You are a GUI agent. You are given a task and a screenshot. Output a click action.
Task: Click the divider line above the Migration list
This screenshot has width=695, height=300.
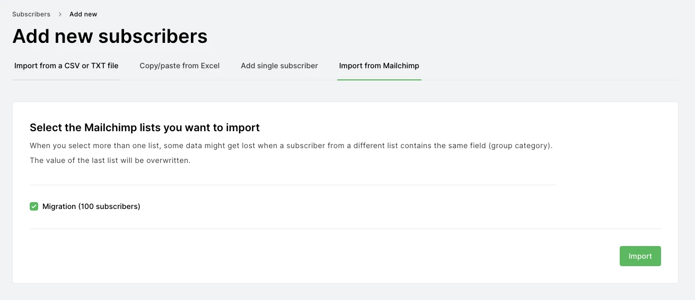coord(292,185)
